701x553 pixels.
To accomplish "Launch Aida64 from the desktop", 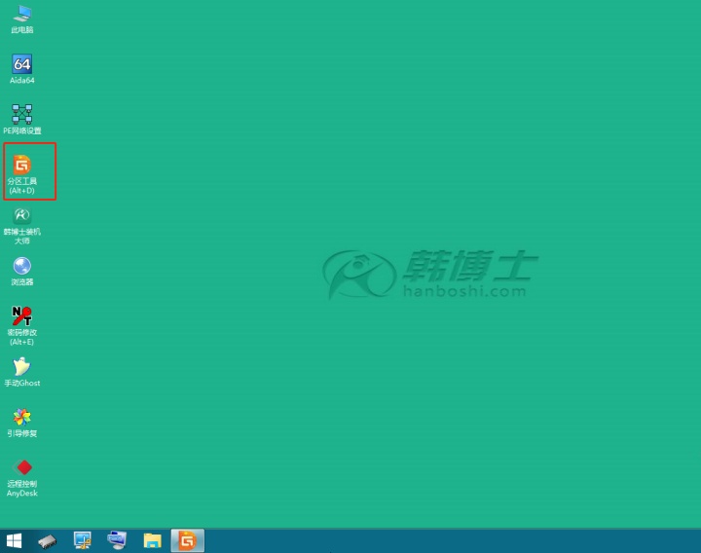I will [21, 69].
